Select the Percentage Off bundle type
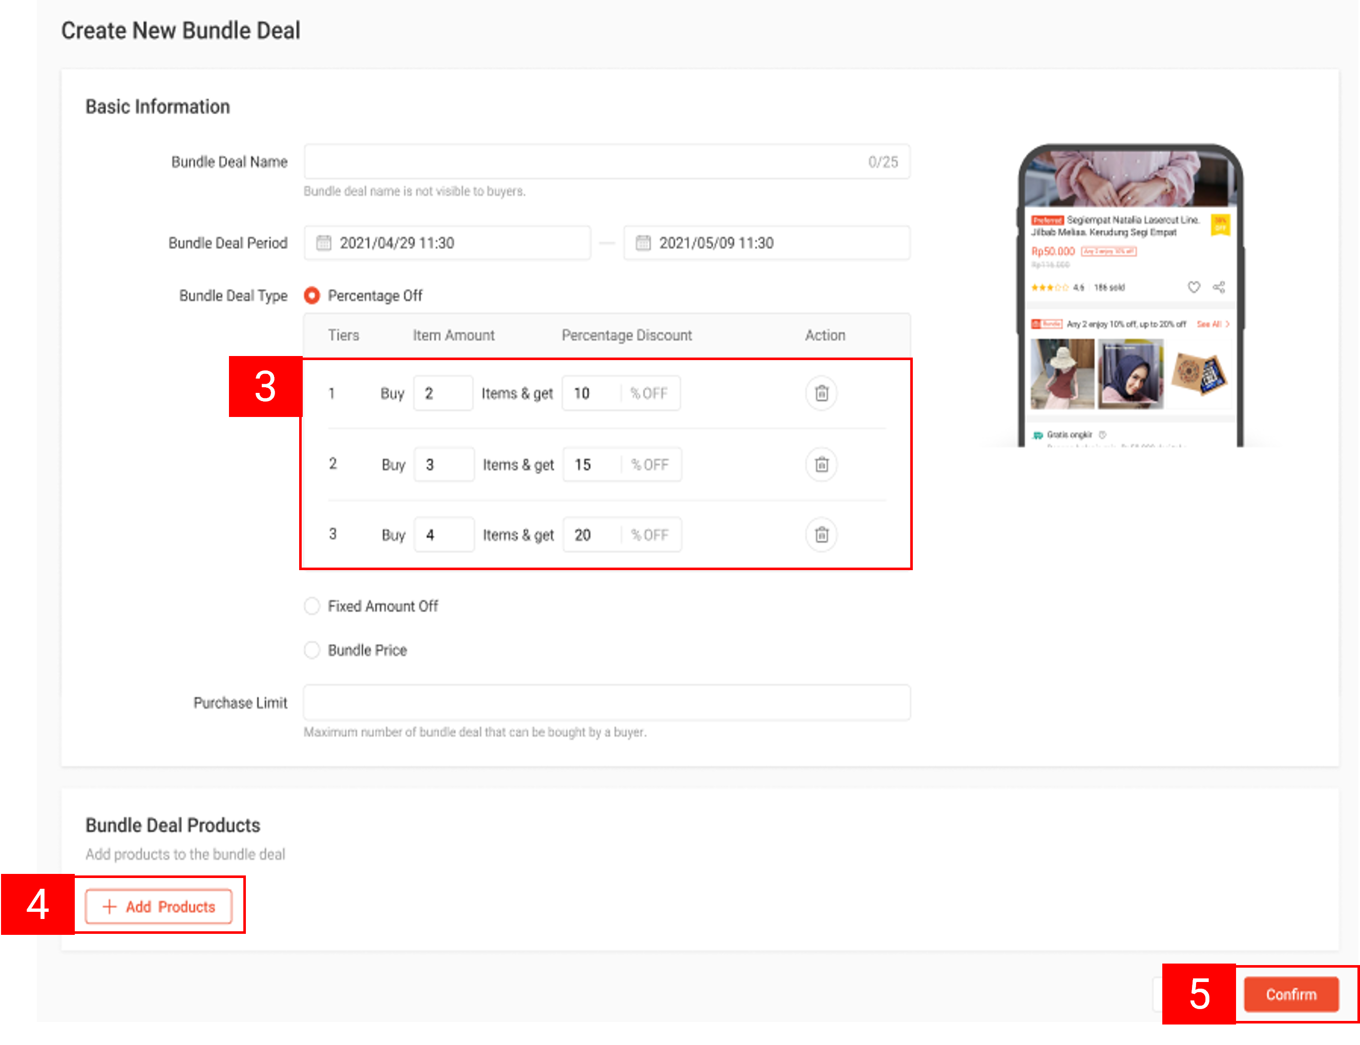 tap(311, 296)
